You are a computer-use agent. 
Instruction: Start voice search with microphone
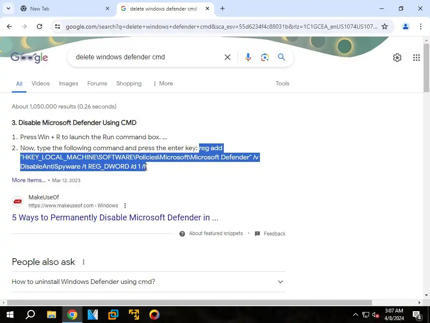tap(248, 57)
